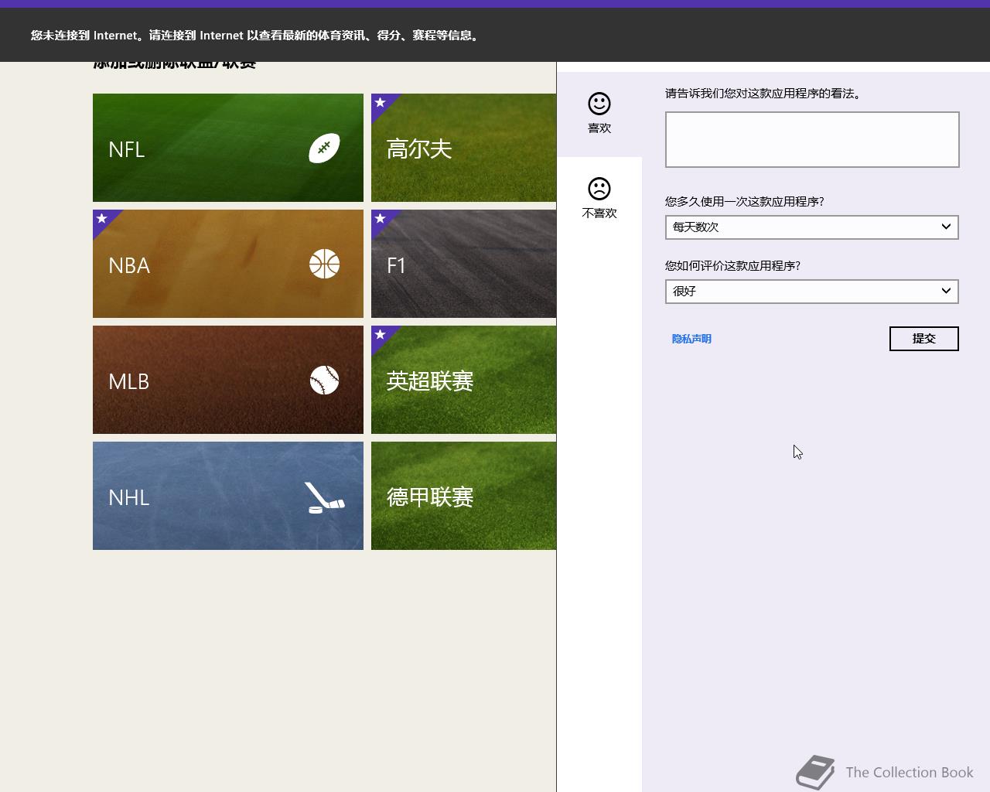Open the 每天数次 usage frequency dropdown
The image size is (990, 792).
[812, 227]
